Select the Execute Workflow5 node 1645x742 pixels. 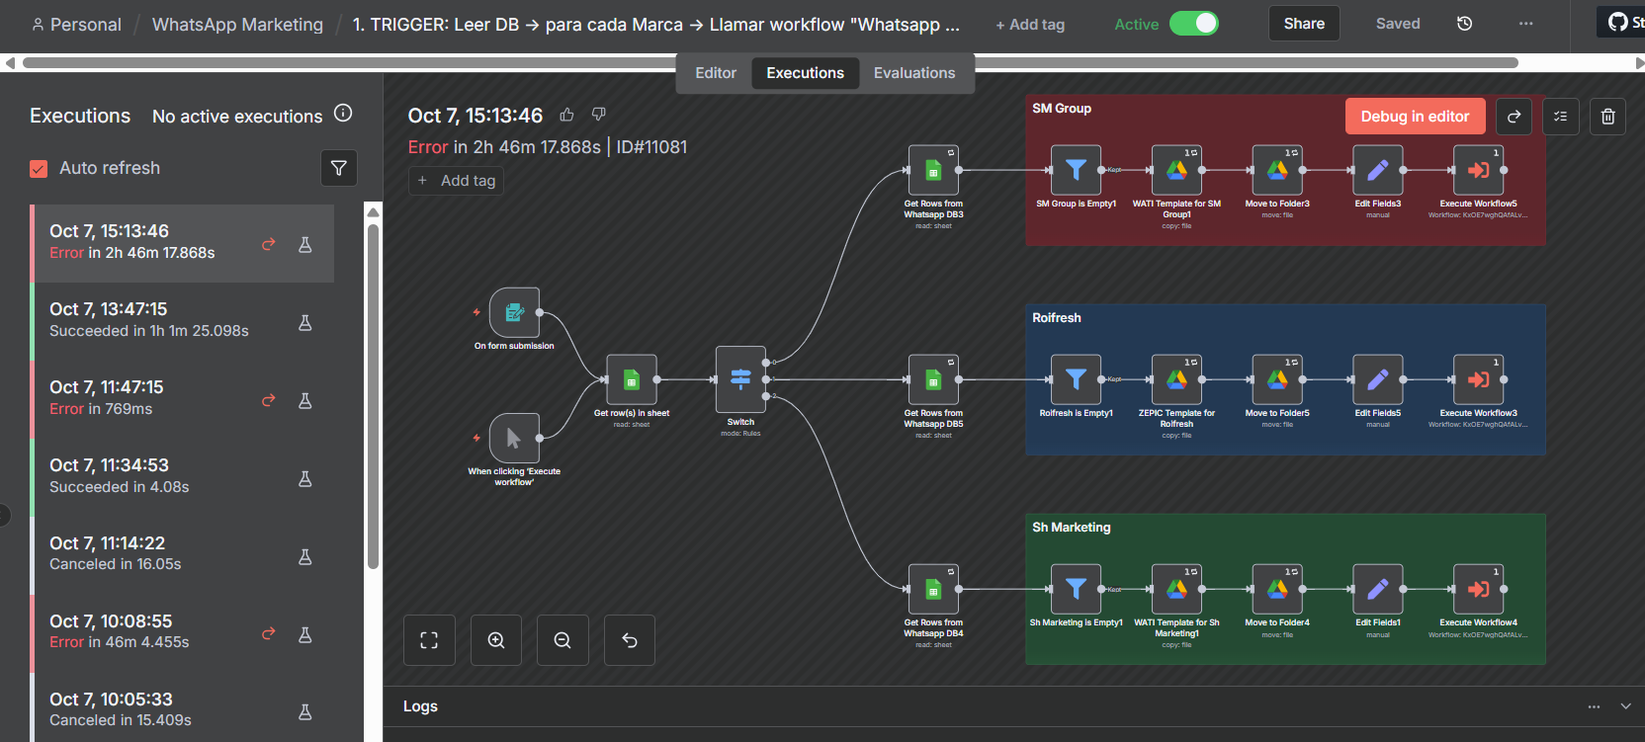coord(1478,170)
